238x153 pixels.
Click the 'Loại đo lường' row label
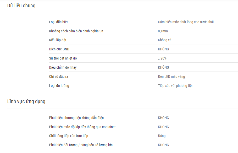59,86
